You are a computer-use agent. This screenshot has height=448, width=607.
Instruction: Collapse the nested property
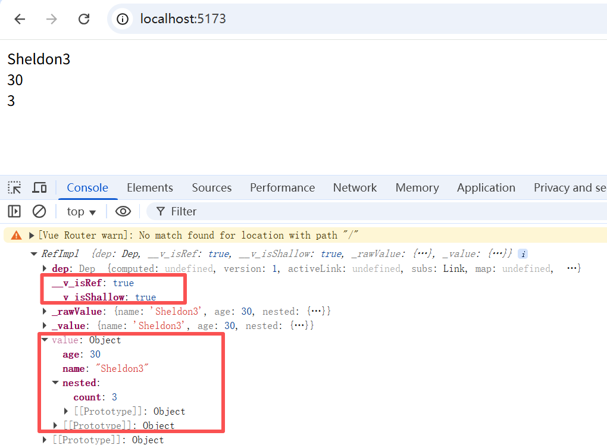click(55, 383)
